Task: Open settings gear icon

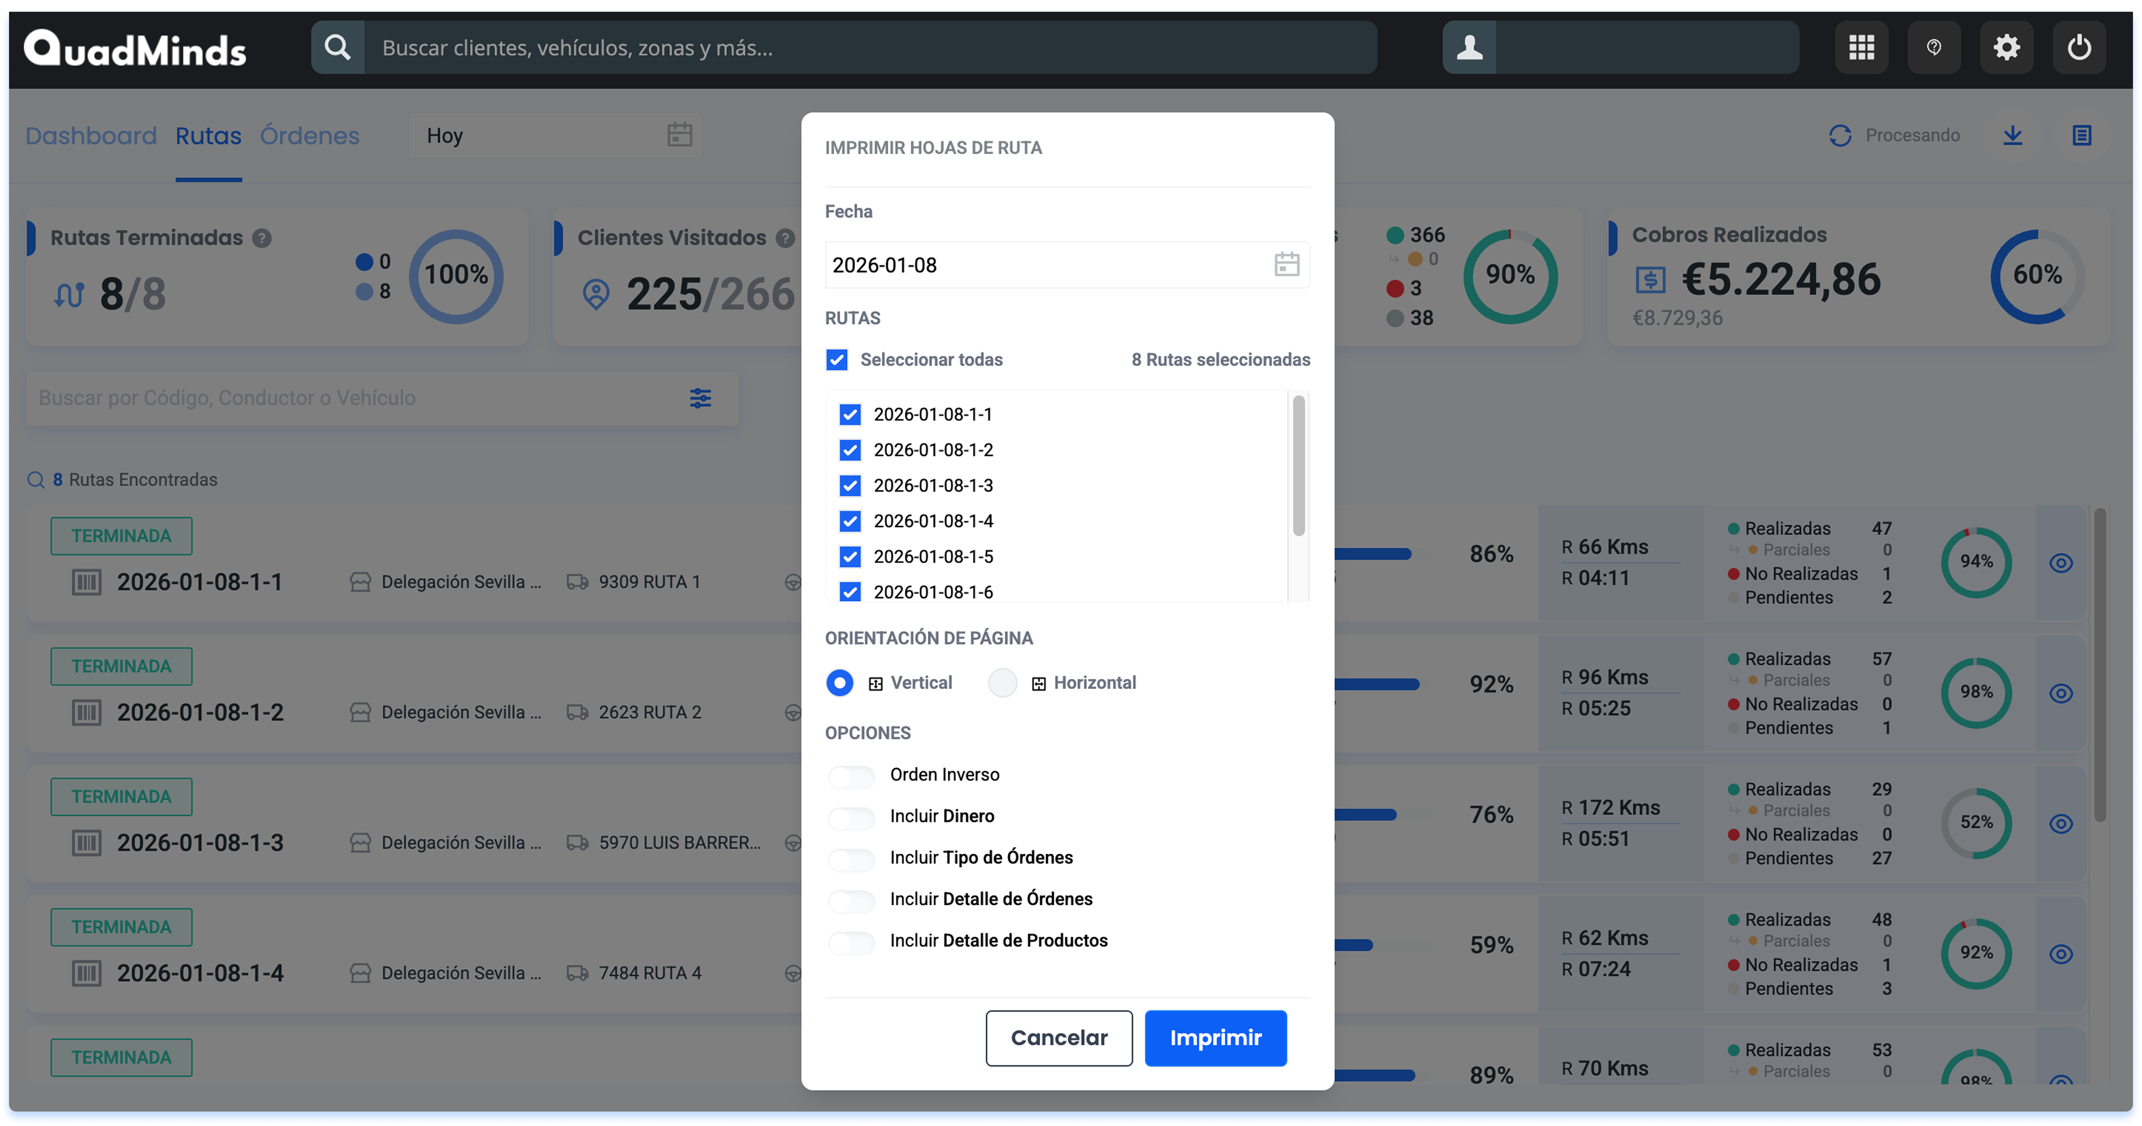Action: pos(2007,47)
